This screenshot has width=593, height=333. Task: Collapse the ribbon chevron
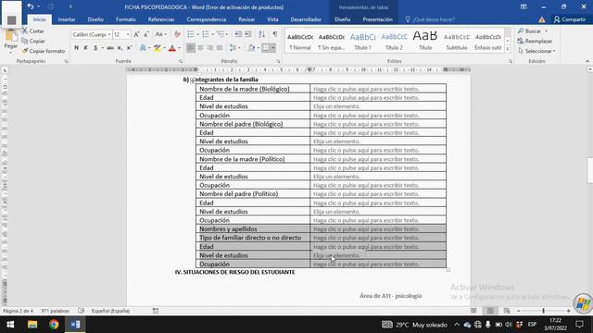587,61
